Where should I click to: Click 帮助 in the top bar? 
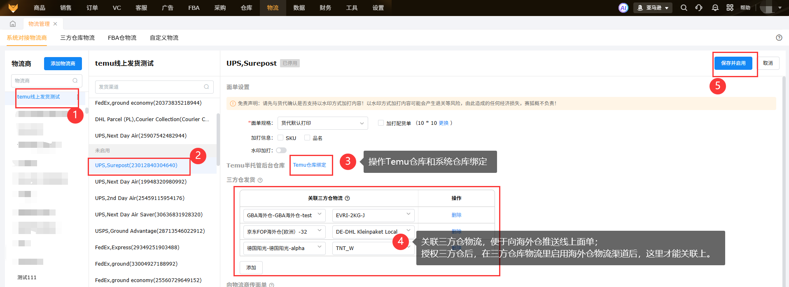click(x=745, y=8)
